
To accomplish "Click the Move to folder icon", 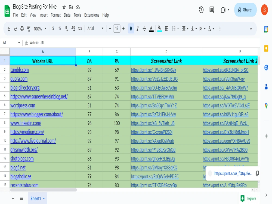I will click(x=71, y=7).
